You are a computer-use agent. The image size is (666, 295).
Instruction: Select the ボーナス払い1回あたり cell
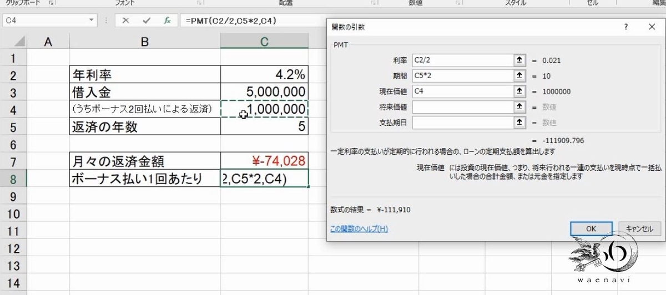click(145, 179)
